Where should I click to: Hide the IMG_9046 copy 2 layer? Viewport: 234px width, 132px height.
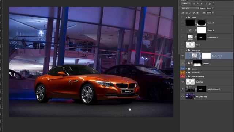click(x=182, y=89)
